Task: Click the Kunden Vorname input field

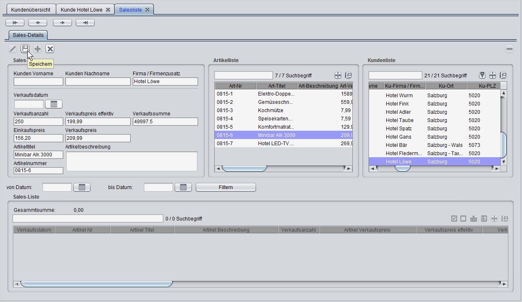Action: pyautogui.click(x=38, y=81)
